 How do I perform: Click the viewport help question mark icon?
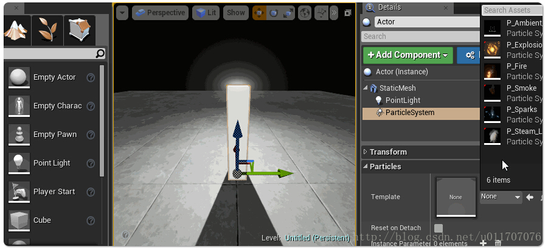pos(125,234)
